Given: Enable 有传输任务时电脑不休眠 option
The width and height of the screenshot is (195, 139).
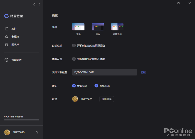Looking at the screenshot, I should coord(74,59).
